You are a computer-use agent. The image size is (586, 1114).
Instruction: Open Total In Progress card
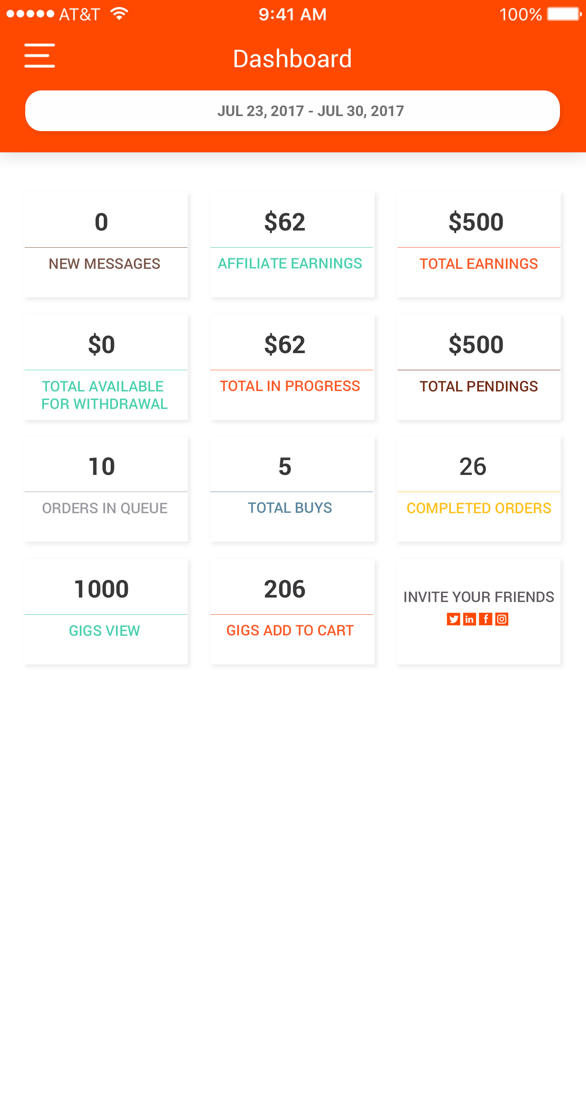[292, 367]
